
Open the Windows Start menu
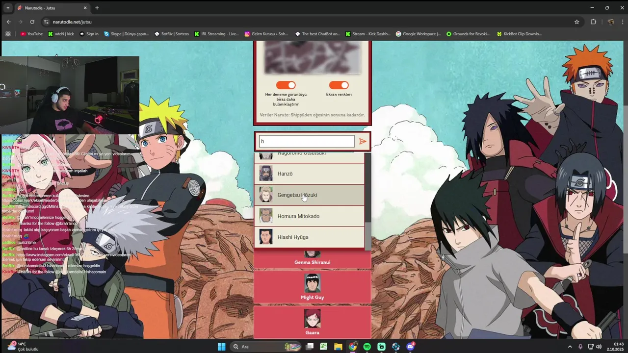point(221,347)
